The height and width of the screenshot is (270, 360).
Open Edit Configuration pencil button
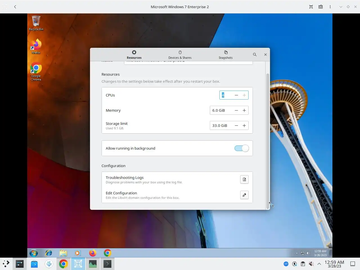244,195
